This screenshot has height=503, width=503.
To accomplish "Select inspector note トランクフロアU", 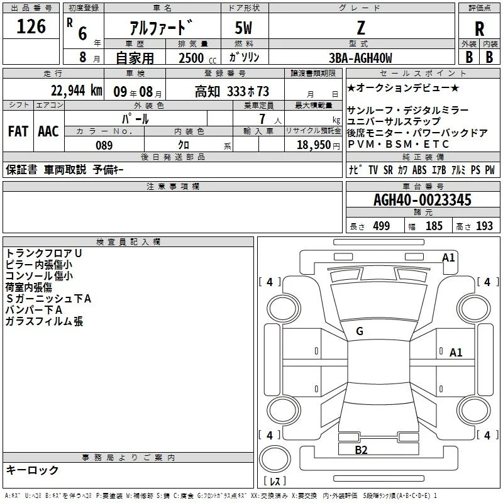I will tap(44, 253).
